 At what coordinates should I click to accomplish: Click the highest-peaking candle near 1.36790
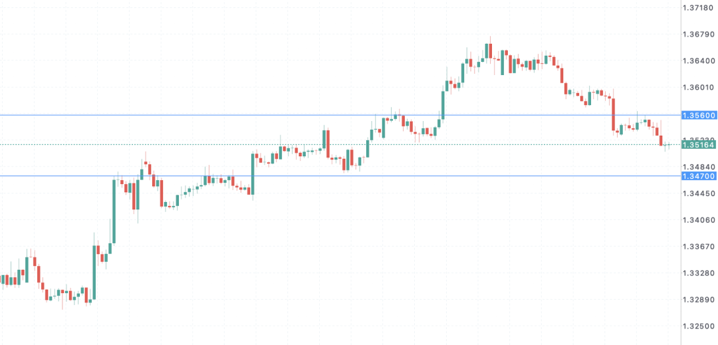click(x=491, y=51)
